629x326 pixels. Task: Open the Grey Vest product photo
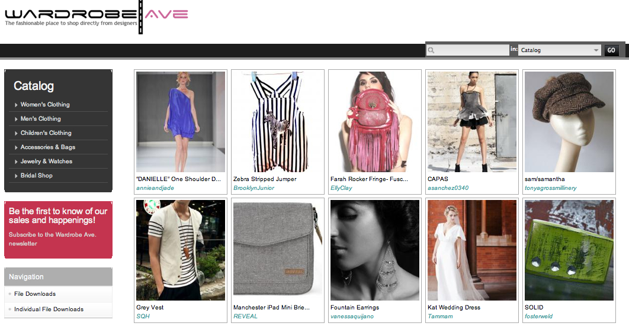click(x=181, y=250)
